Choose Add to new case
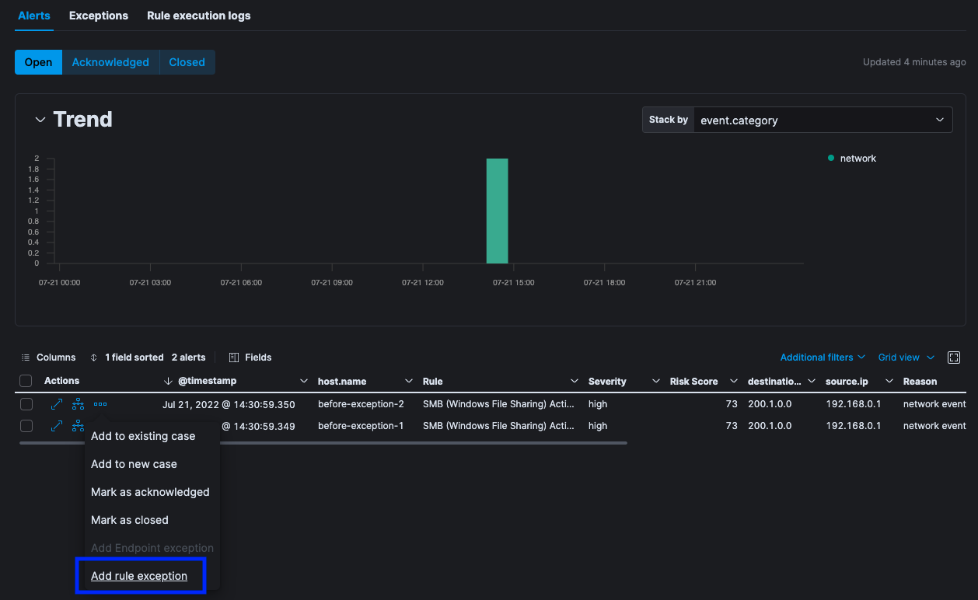 134,464
